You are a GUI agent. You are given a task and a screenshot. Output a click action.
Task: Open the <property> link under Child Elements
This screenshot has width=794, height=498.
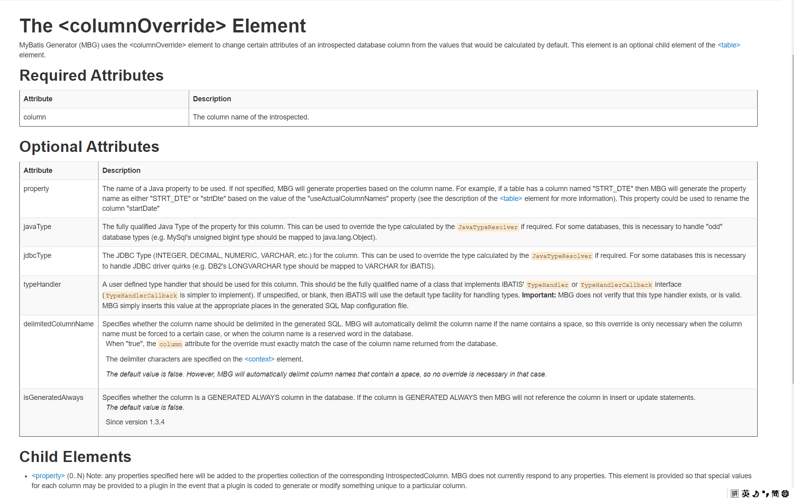coord(48,476)
